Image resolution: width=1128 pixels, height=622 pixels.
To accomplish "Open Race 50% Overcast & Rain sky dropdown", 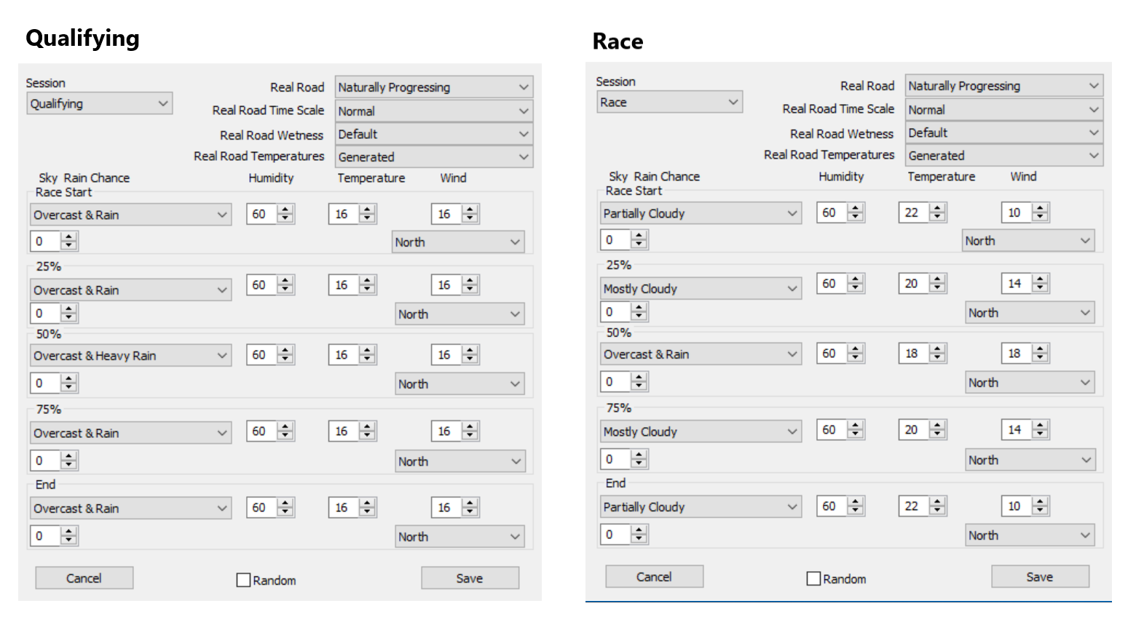I will click(701, 354).
